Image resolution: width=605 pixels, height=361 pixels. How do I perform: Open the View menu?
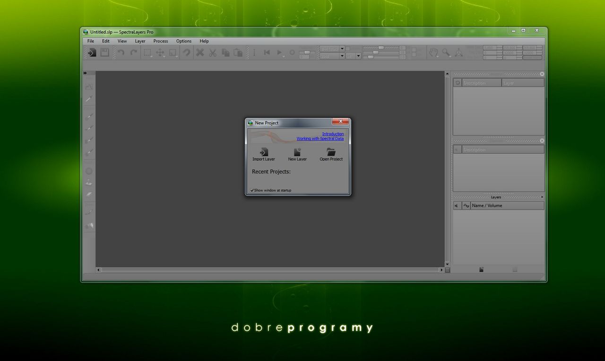pyautogui.click(x=122, y=41)
